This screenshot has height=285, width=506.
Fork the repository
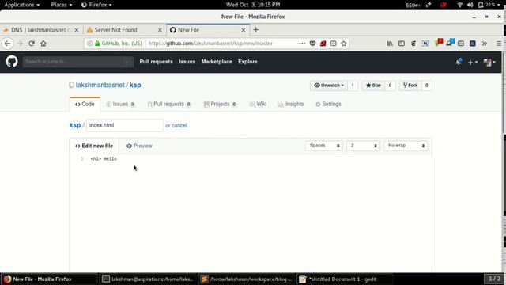point(410,85)
